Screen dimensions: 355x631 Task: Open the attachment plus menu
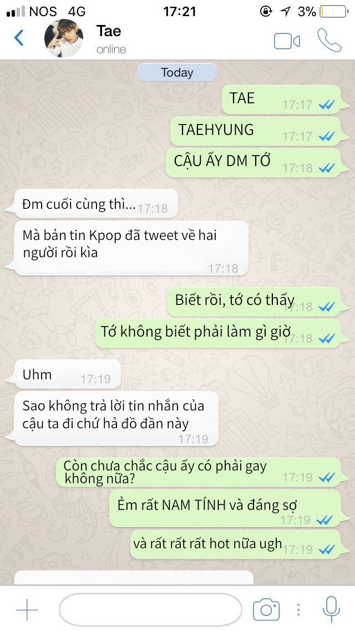(27, 610)
